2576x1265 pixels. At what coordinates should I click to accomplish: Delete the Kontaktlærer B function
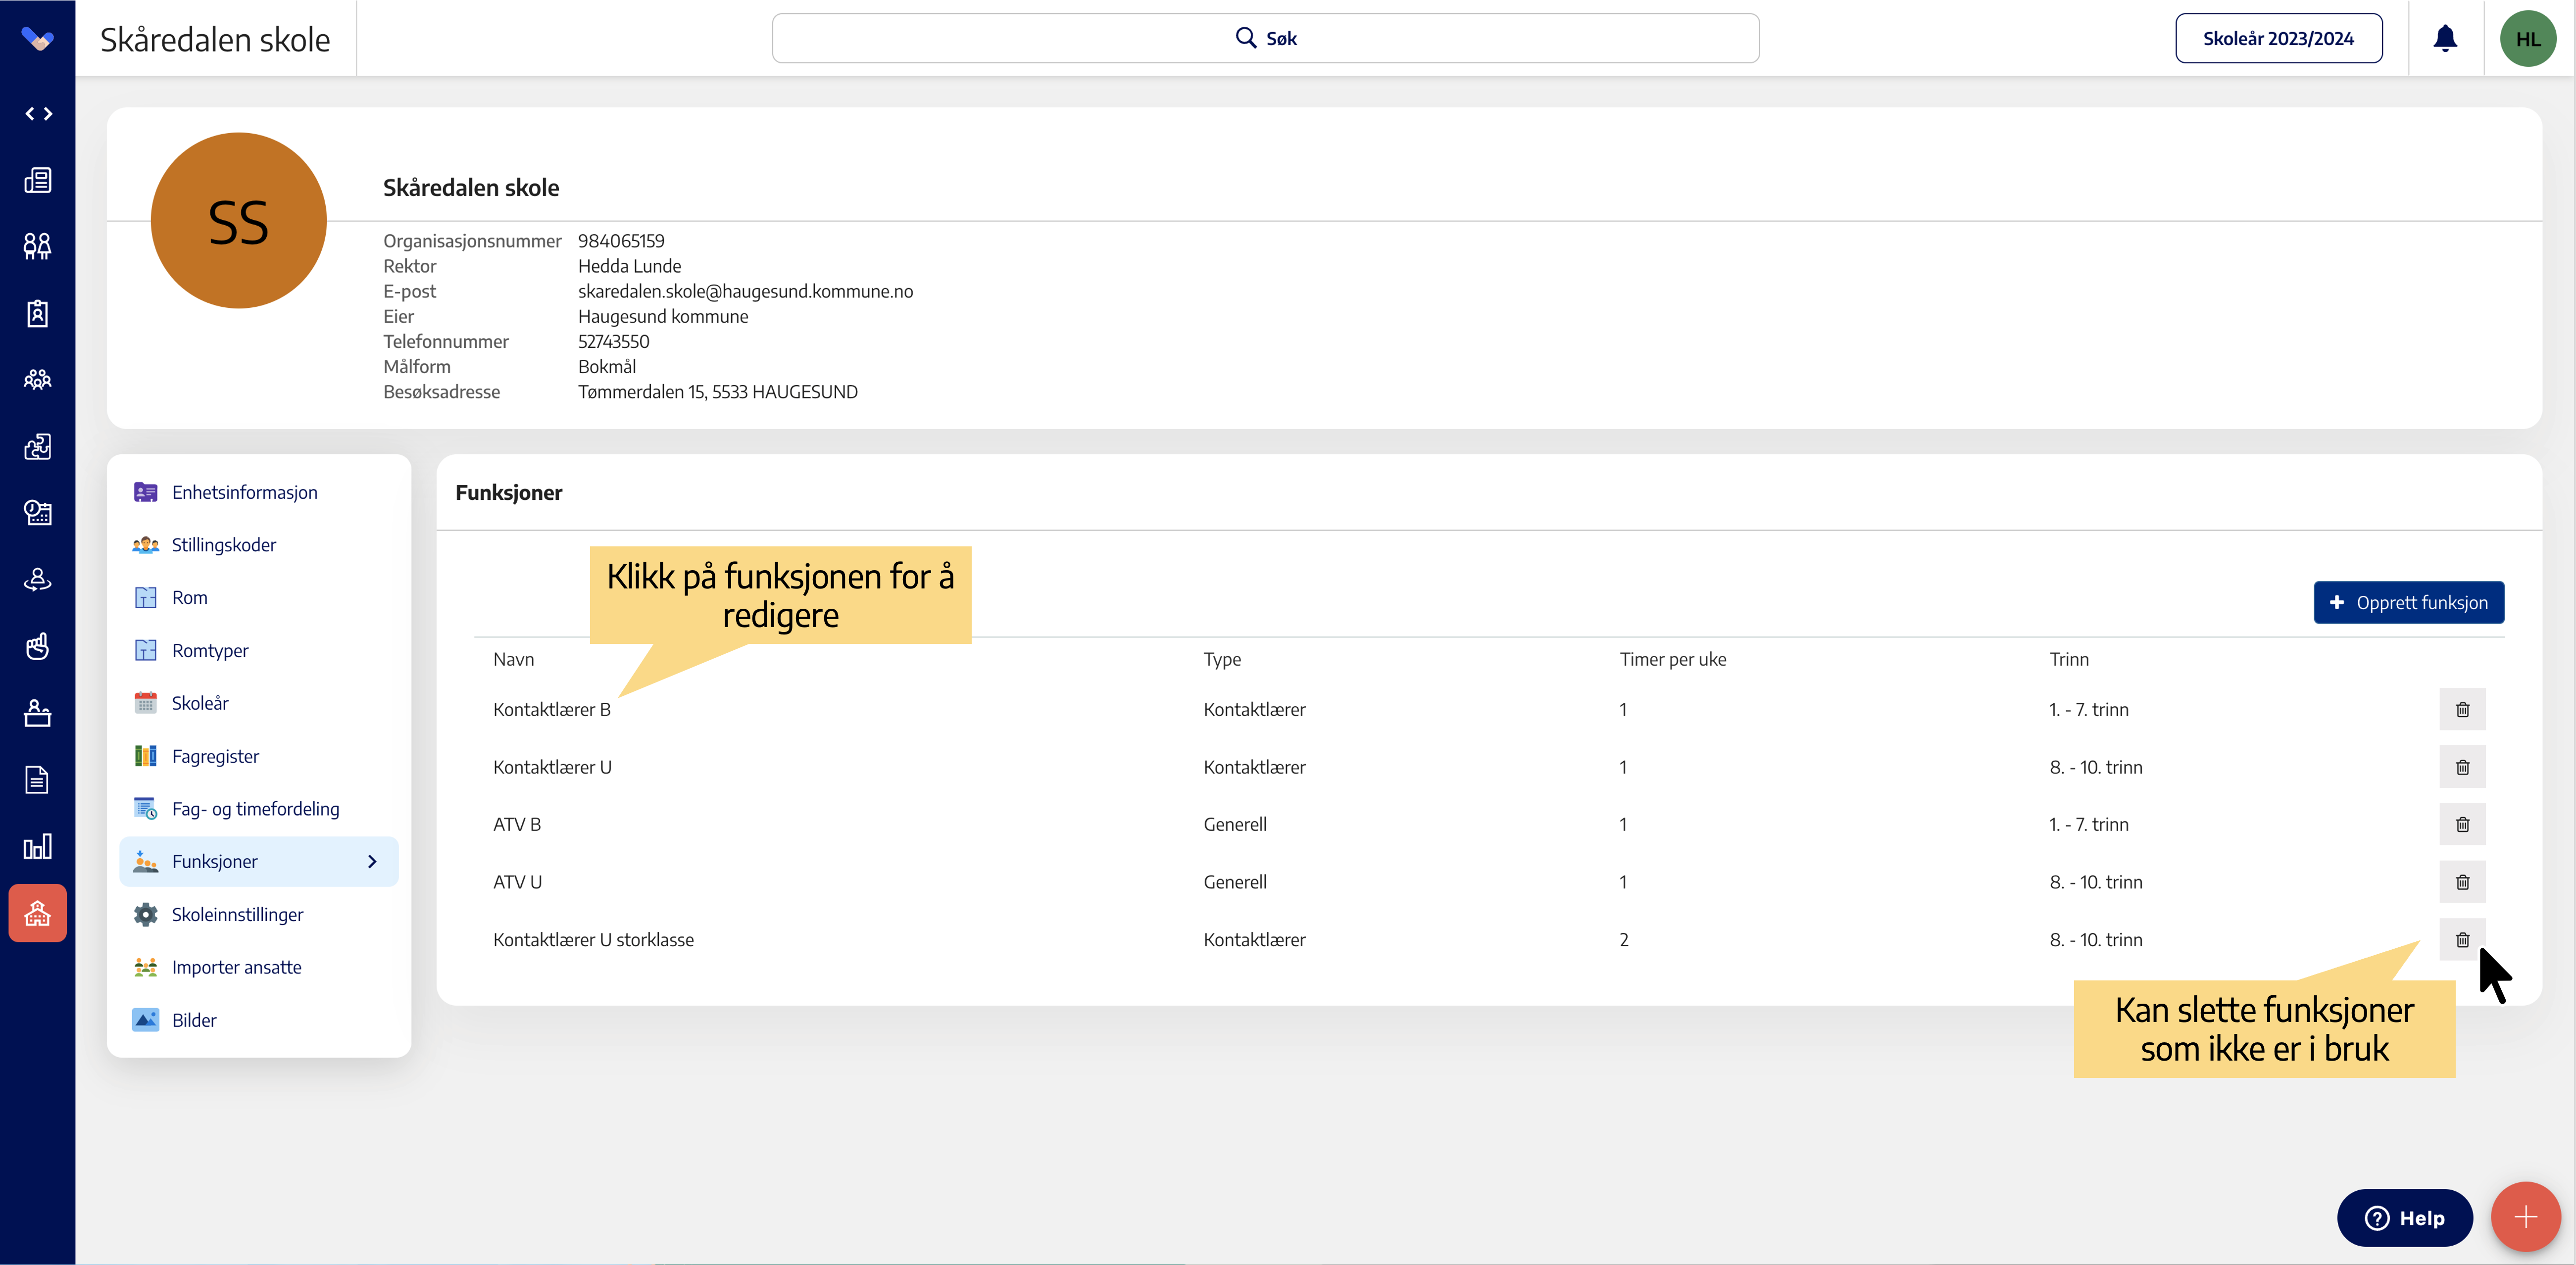2462,709
